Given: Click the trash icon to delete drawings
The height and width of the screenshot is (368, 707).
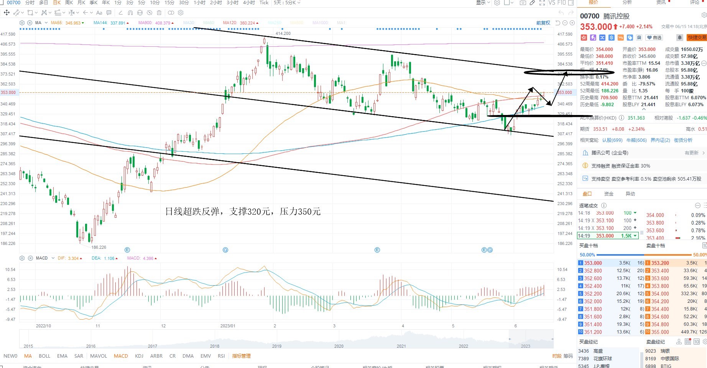Looking at the screenshot, I should [159, 13].
